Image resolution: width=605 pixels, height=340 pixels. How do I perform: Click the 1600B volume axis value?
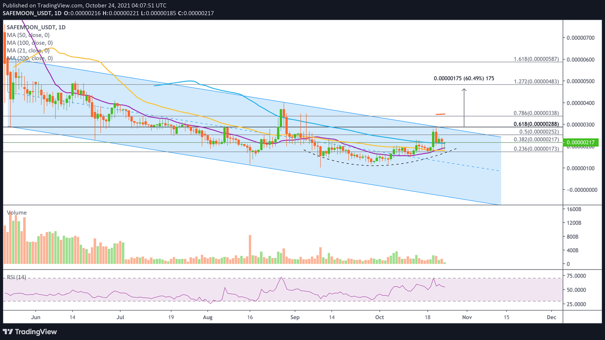click(x=574, y=209)
